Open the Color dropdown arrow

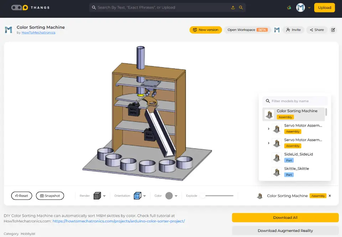(176, 196)
